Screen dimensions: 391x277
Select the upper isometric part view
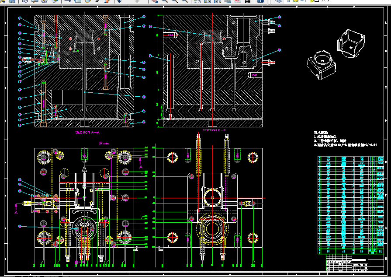[x=351, y=43]
